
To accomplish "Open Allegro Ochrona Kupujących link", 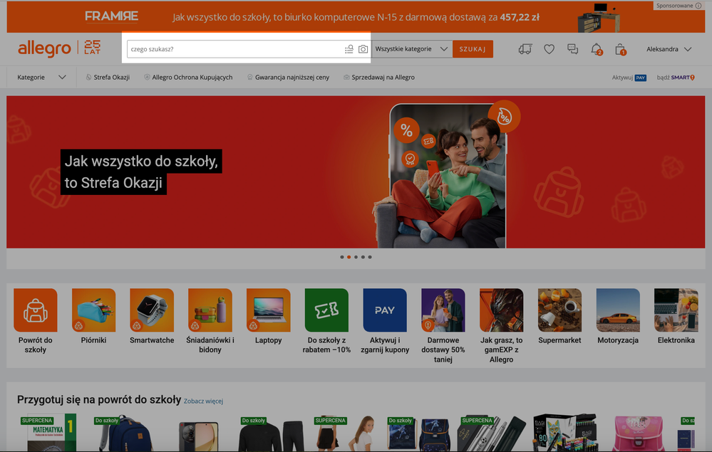I will [x=188, y=77].
